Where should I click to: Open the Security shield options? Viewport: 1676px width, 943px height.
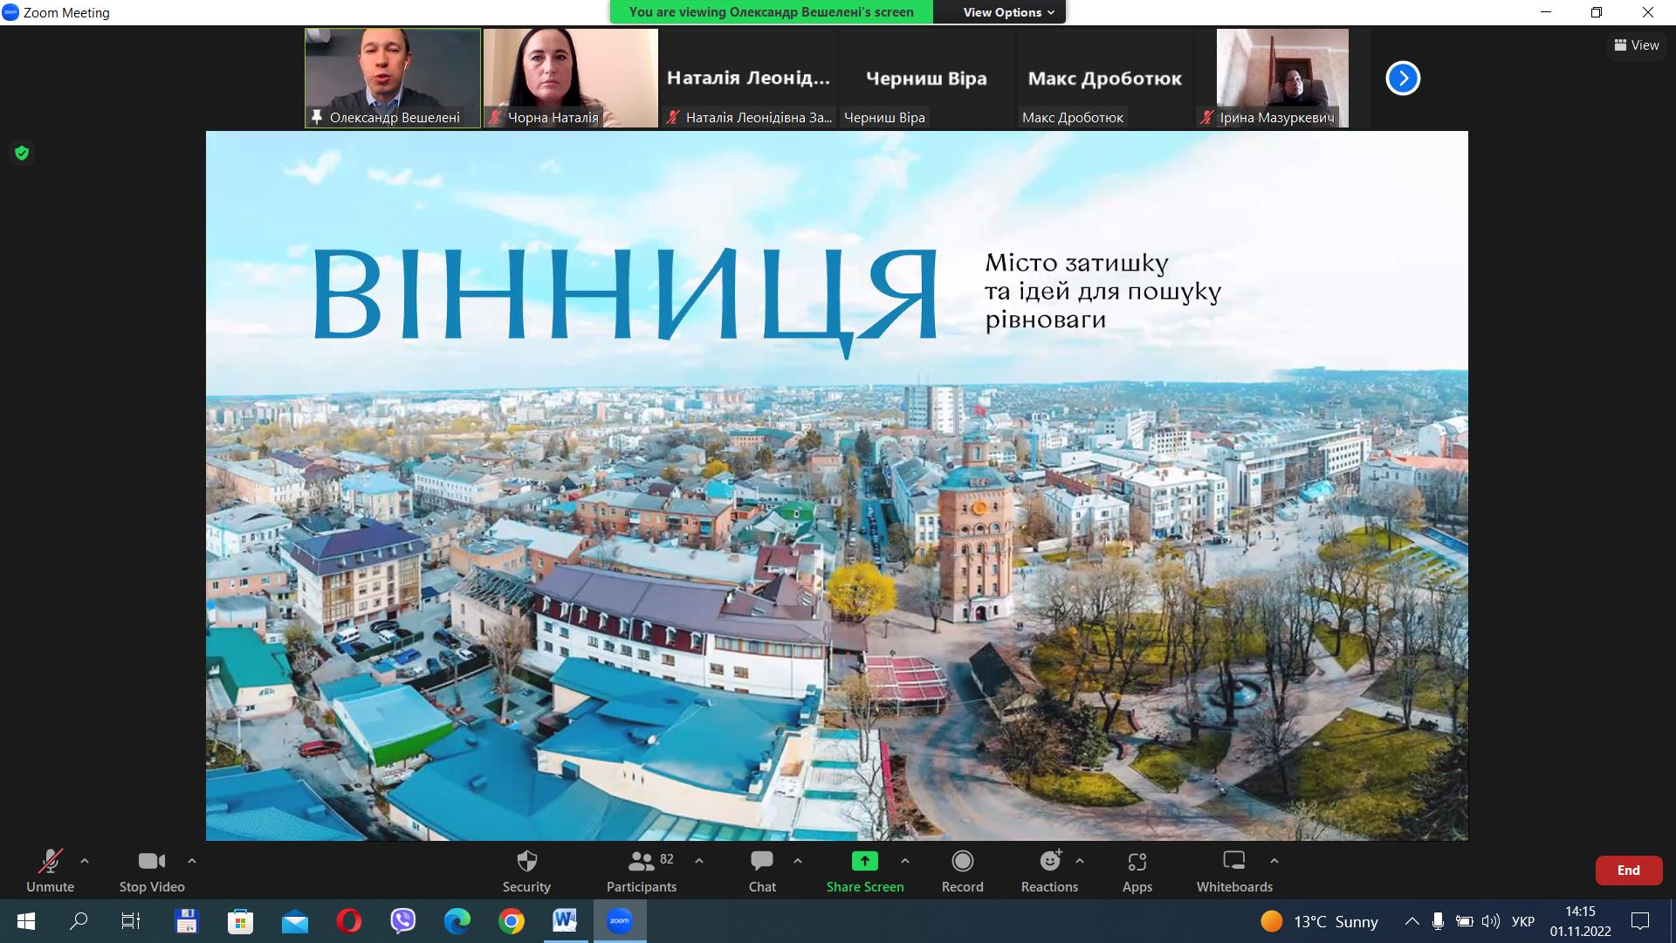(x=526, y=871)
